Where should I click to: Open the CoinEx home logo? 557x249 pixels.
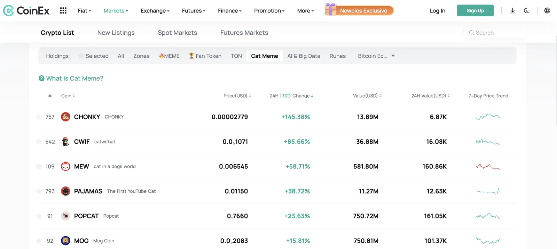(x=26, y=11)
